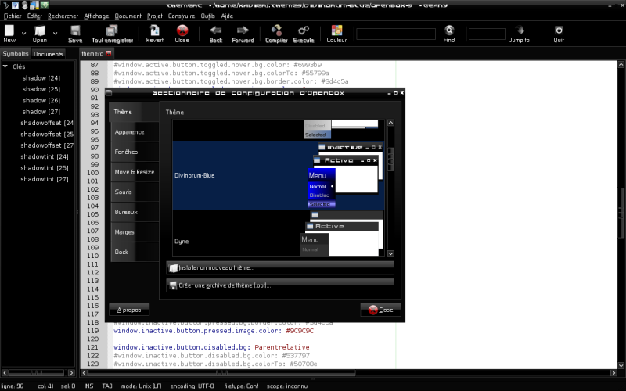626x391 pixels.
Task: Run the Execute gears icon
Action: pyautogui.click(x=304, y=30)
